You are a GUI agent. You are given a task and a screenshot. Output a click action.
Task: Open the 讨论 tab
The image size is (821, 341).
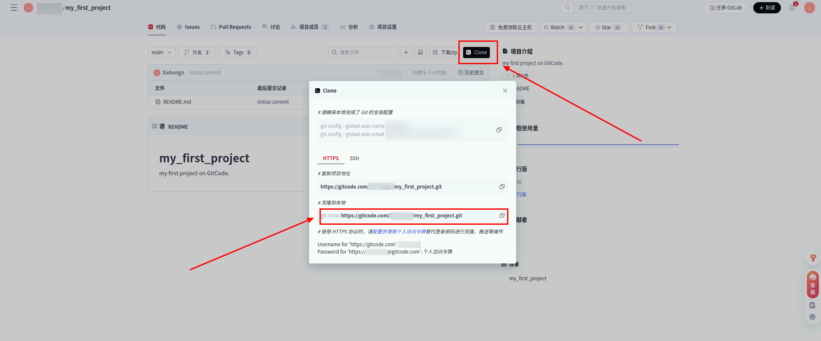coord(271,27)
